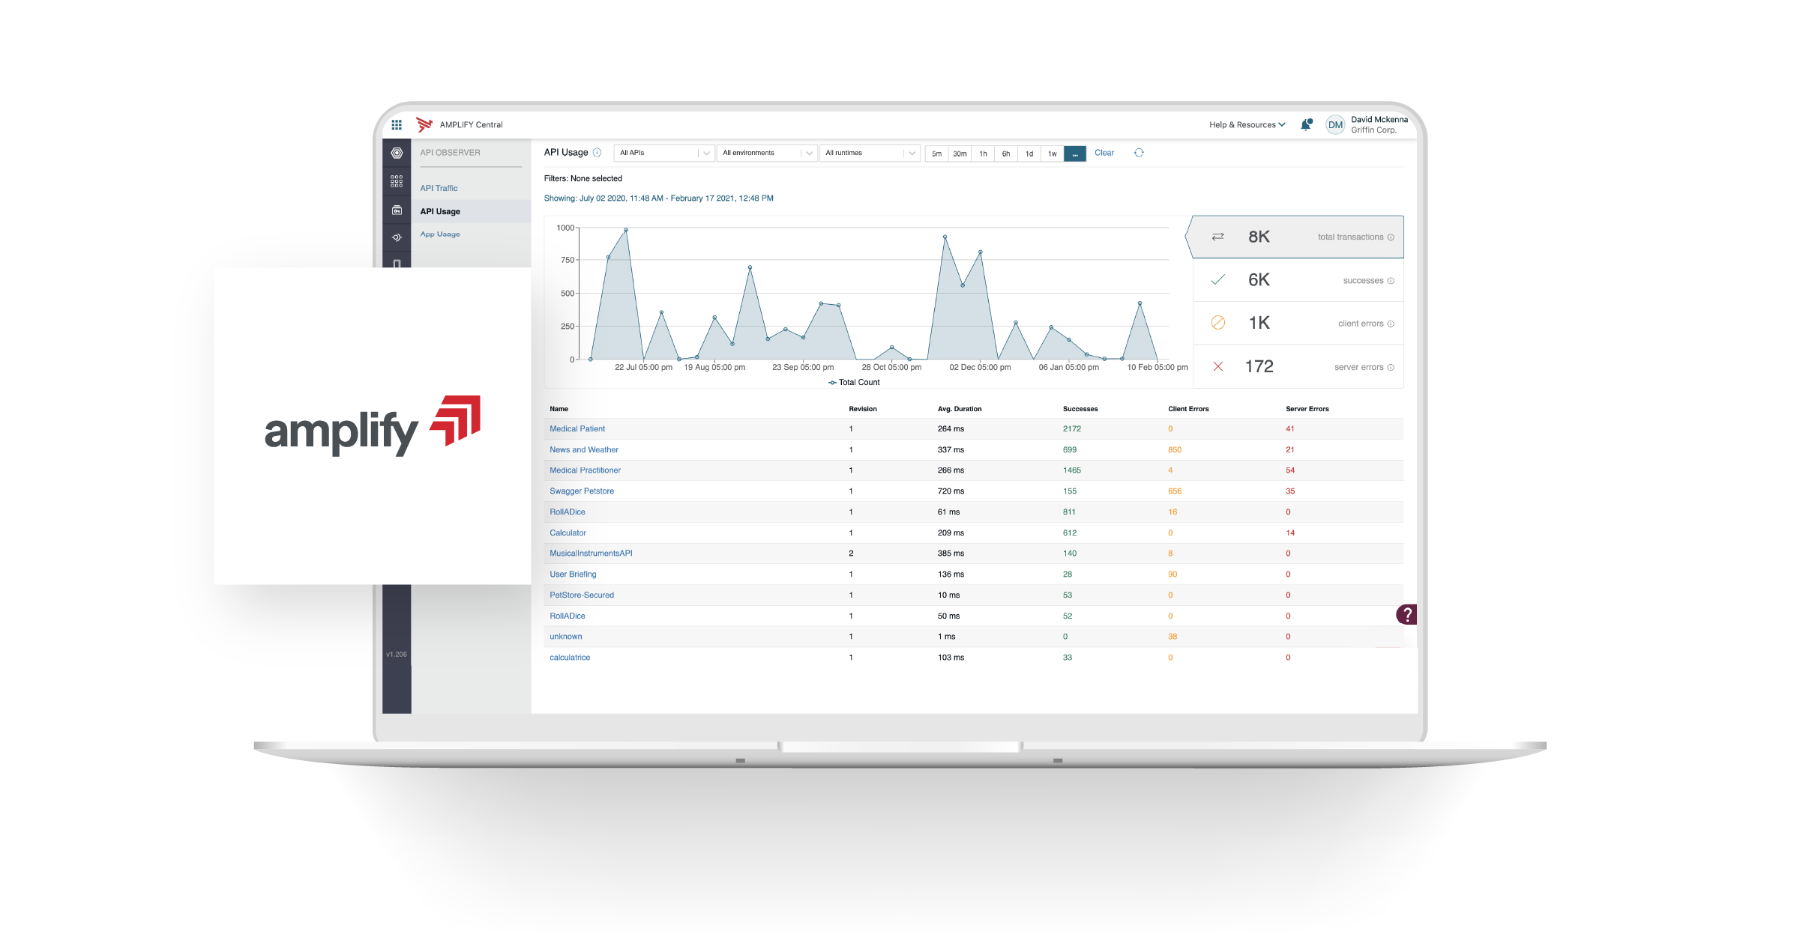Sort table by Name column header
Viewport: 1800px width, 940px height.
pos(559,409)
